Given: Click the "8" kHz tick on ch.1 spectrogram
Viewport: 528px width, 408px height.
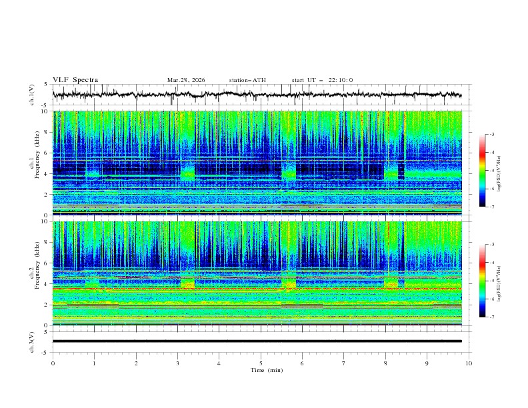Looking at the screenshot, I should point(47,132).
